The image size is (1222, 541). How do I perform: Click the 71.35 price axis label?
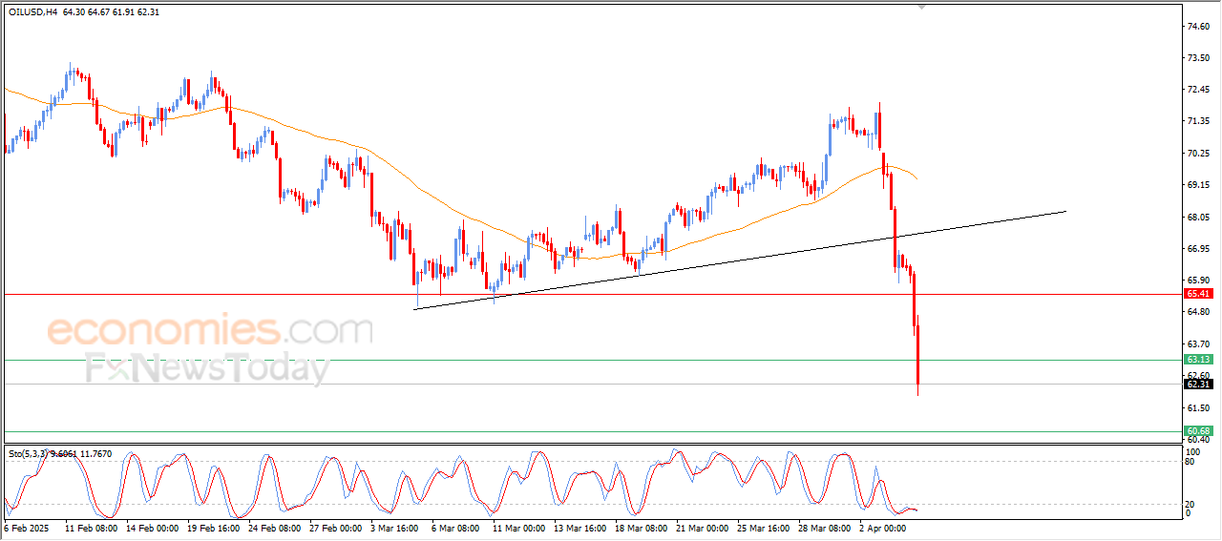1197,121
